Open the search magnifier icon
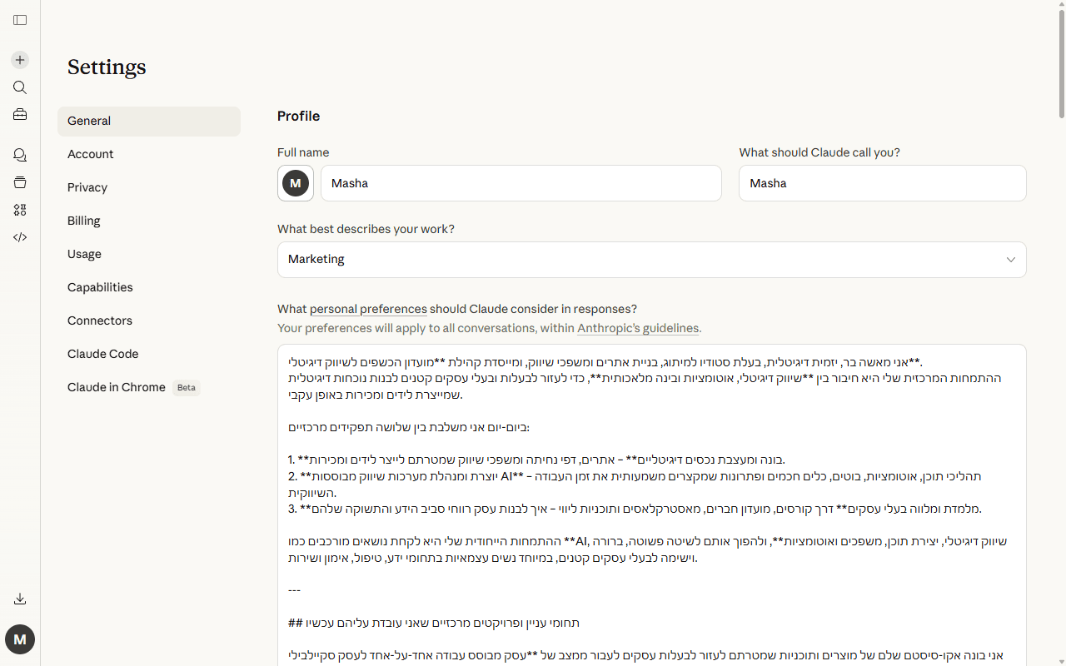Viewport: 1066px width, 666px height. pyautogui.click(x=20, y=87)
